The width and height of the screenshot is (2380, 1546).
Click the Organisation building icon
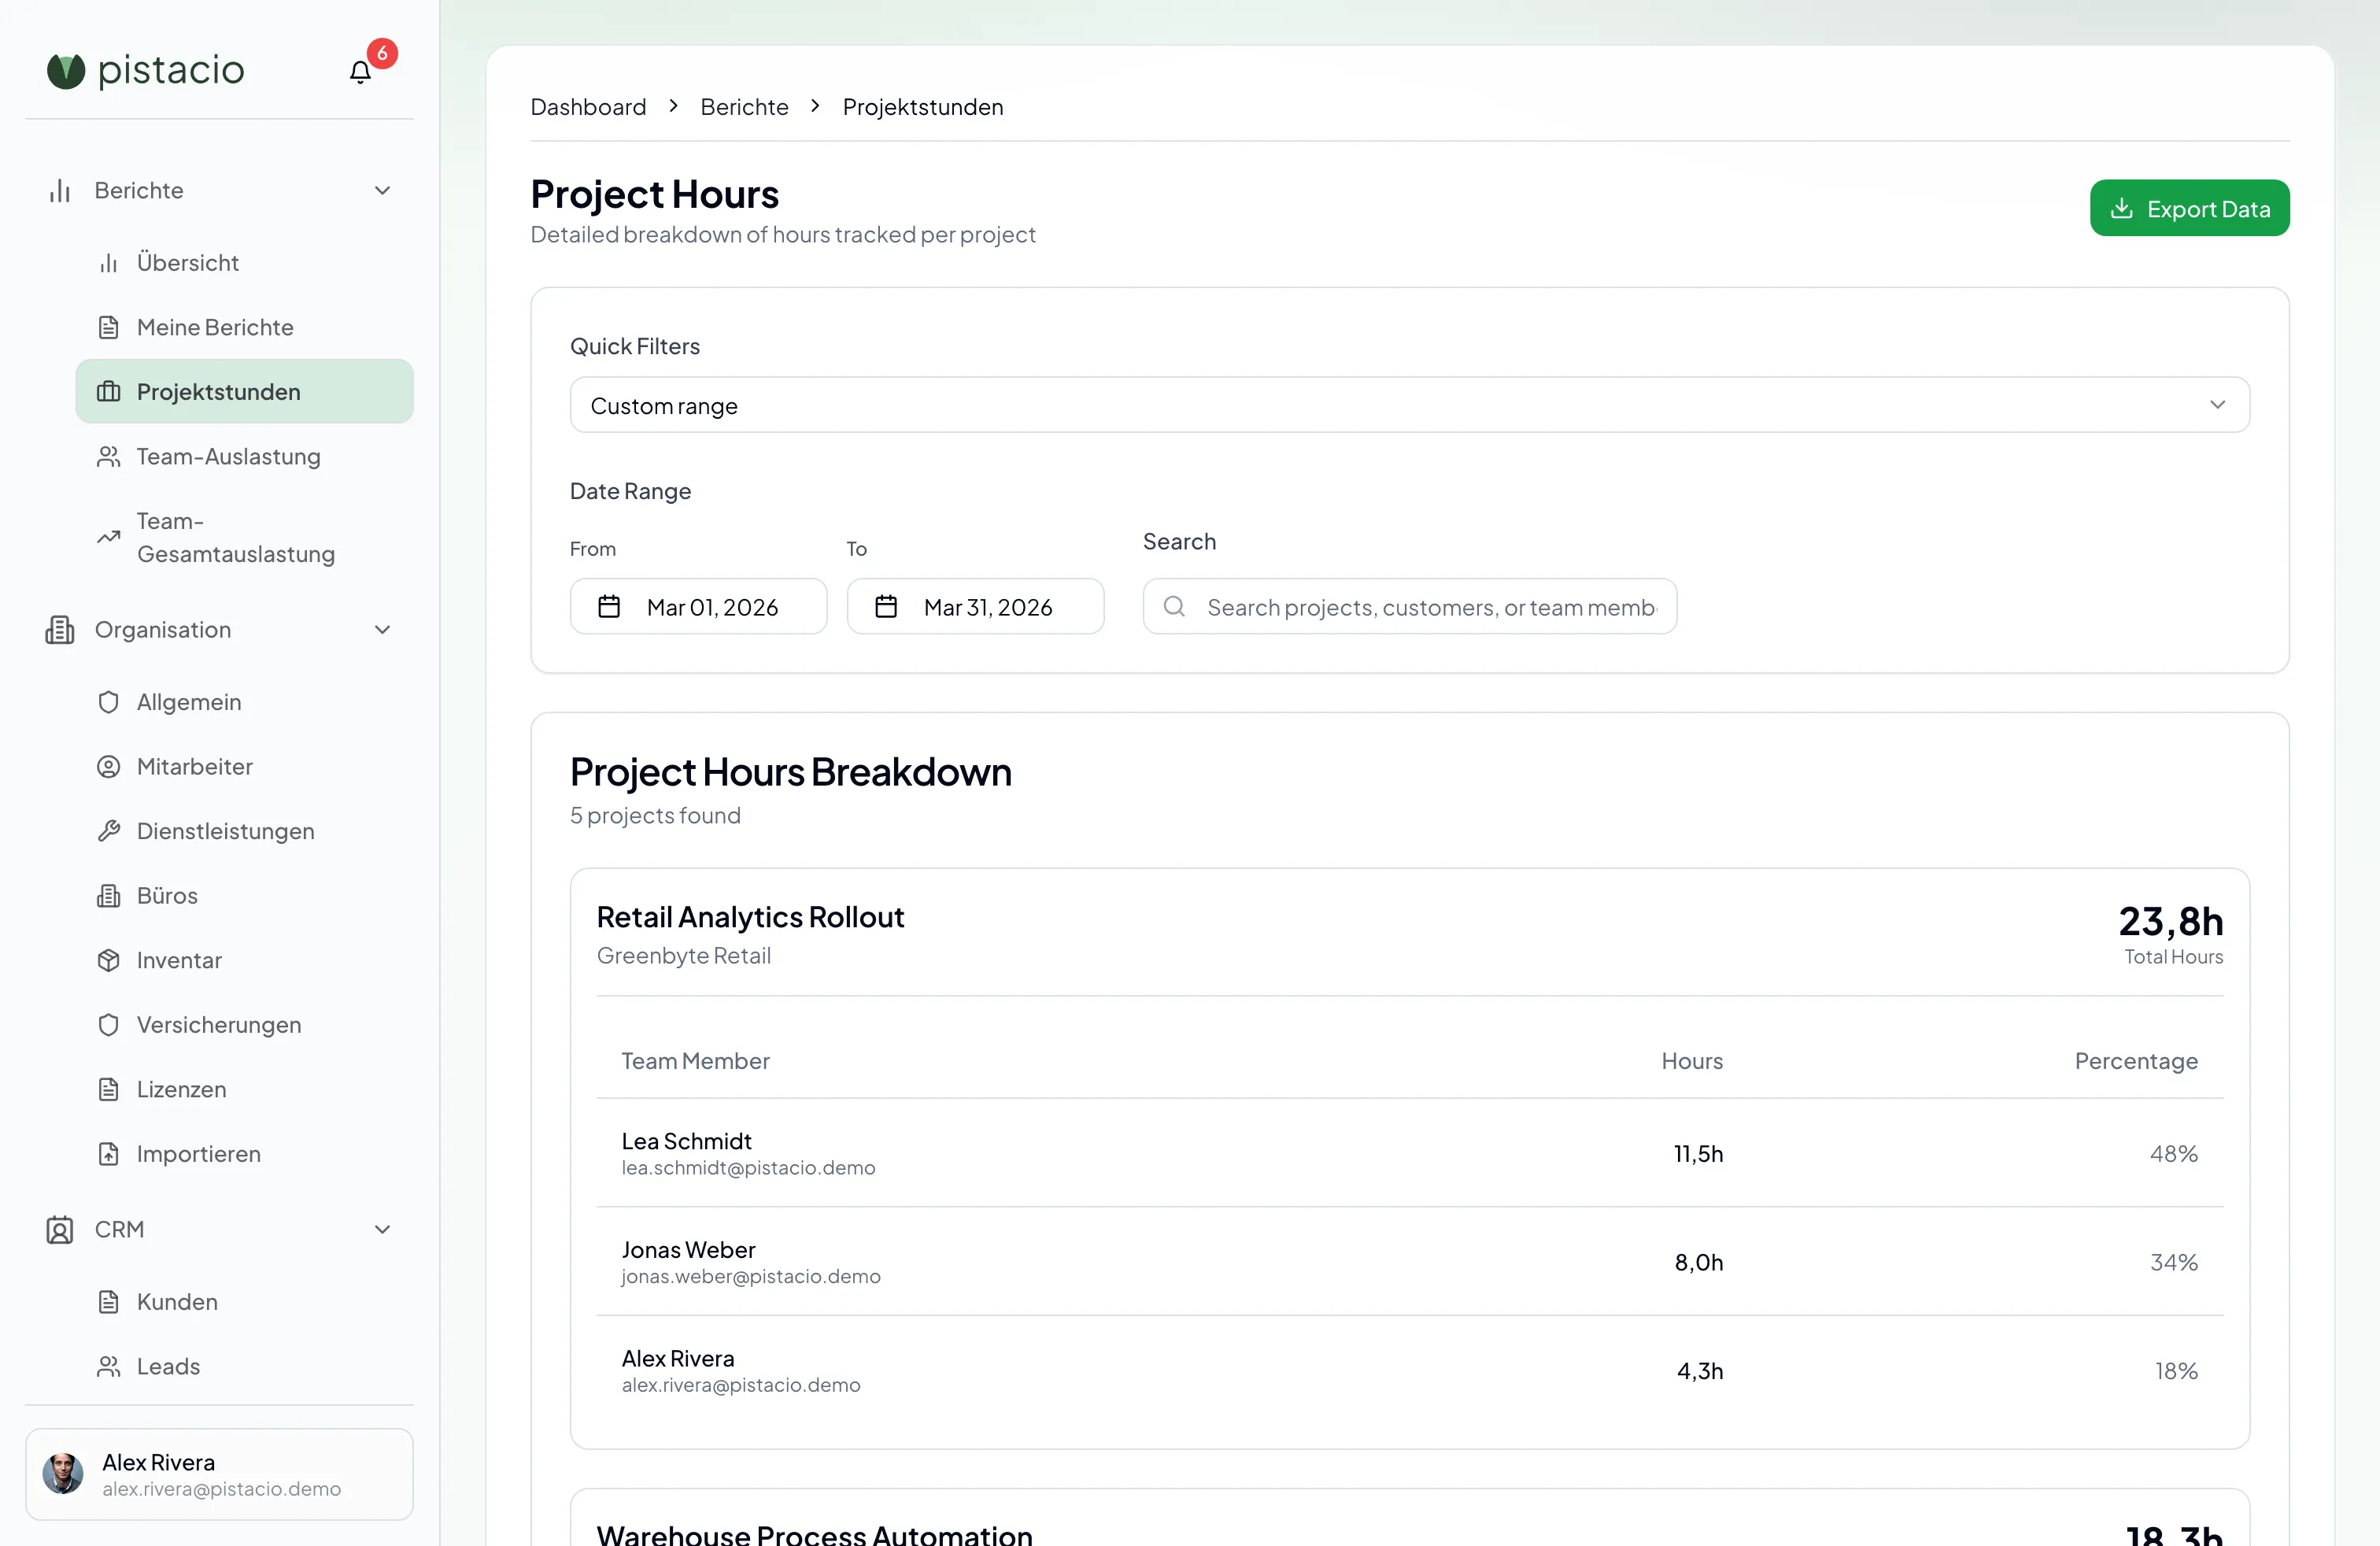pos(60,630)
